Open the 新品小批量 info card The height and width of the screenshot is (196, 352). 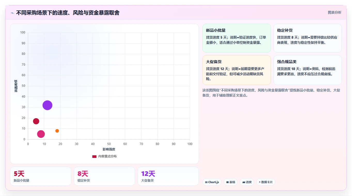237,38
